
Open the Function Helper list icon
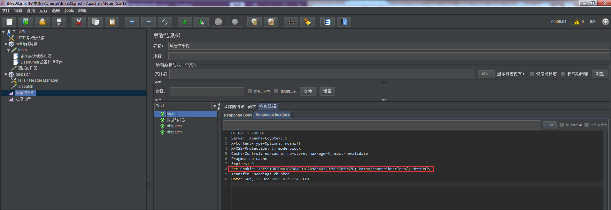click(327, 22)
